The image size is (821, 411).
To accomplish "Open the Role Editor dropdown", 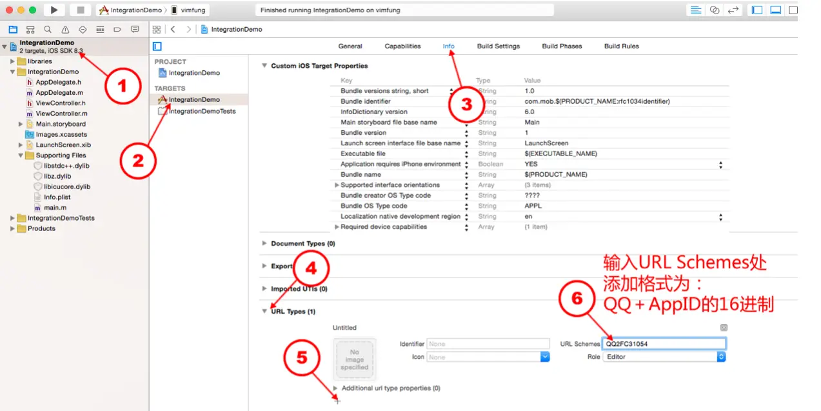I will [664, 357].
